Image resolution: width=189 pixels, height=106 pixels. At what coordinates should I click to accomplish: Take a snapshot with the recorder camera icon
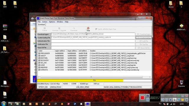click(x=148, y=96)
